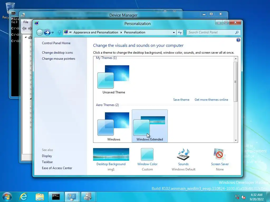The height and width of the screenshot is (202, 270).
Task: Click the Up one level arrow icon
Action: pyautogui.click(x=59, y=32)
